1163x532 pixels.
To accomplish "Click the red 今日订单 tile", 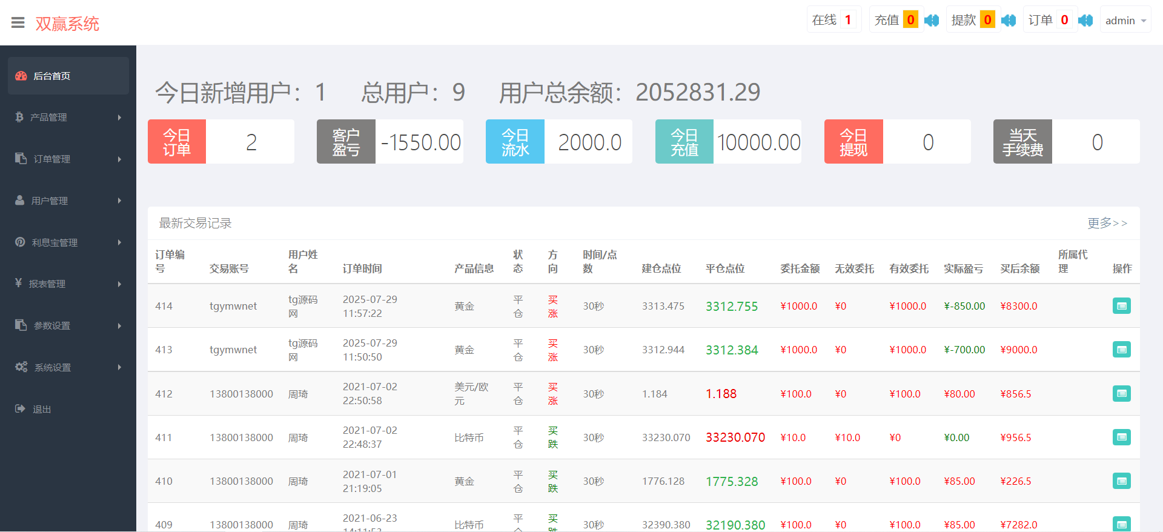I will [177, 142].
